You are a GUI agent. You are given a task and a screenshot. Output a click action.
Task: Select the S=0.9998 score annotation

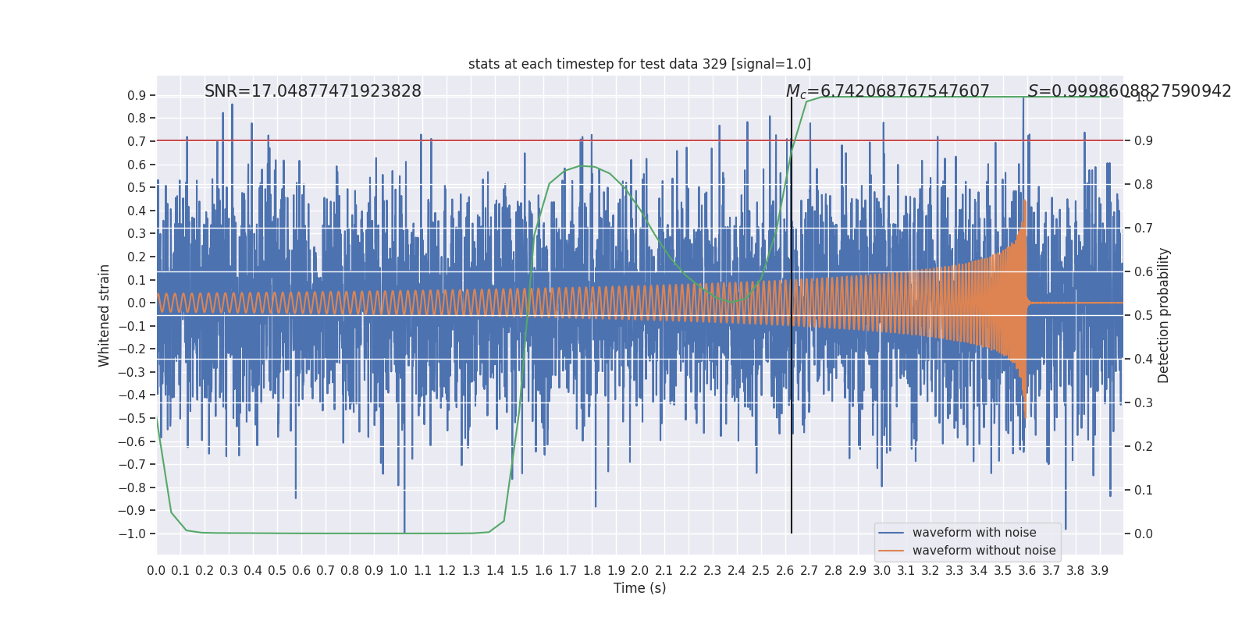click(1129, 91)
